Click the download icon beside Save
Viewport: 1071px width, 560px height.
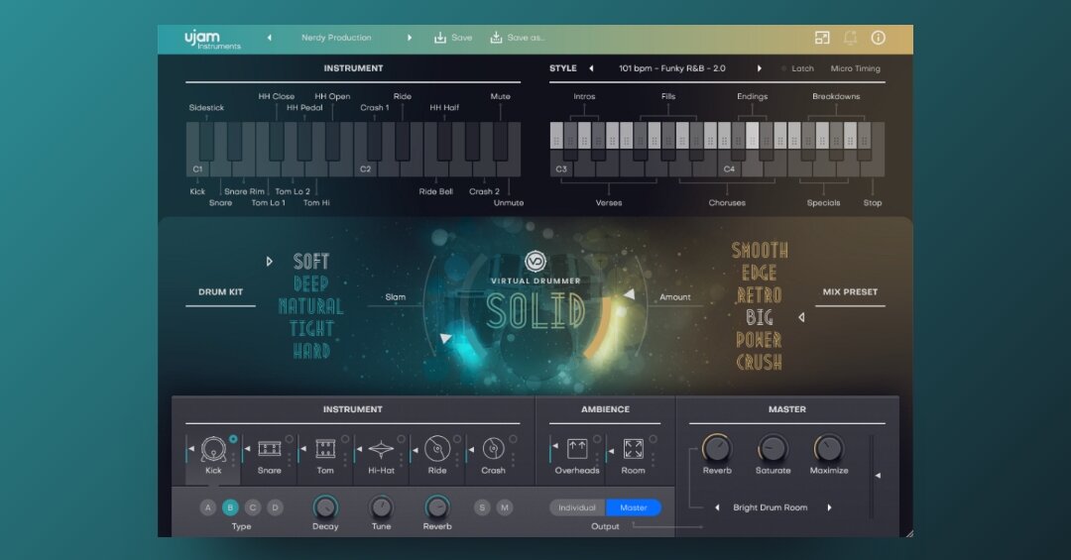440,38
